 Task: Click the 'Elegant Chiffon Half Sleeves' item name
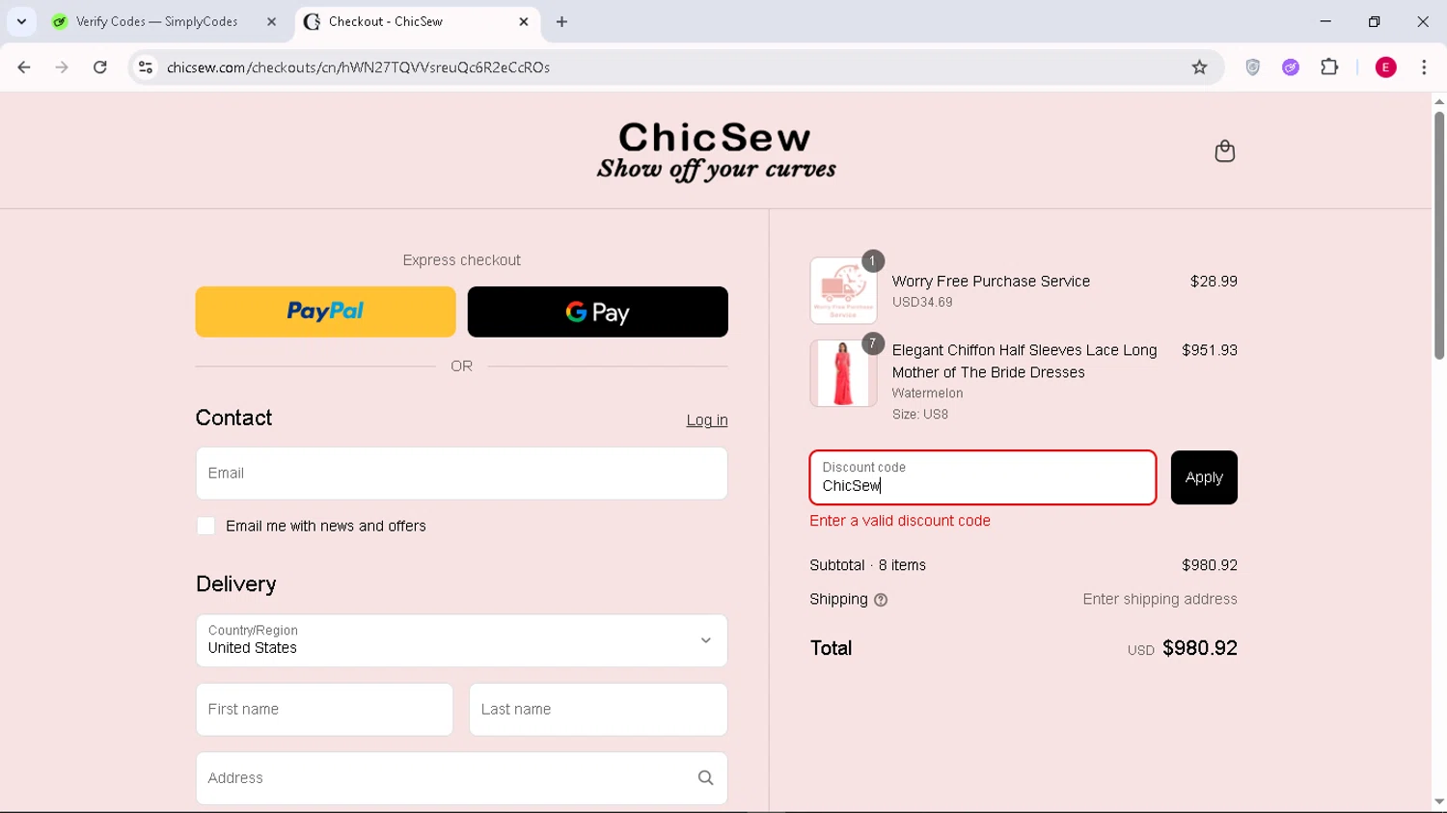(1024, 362)
